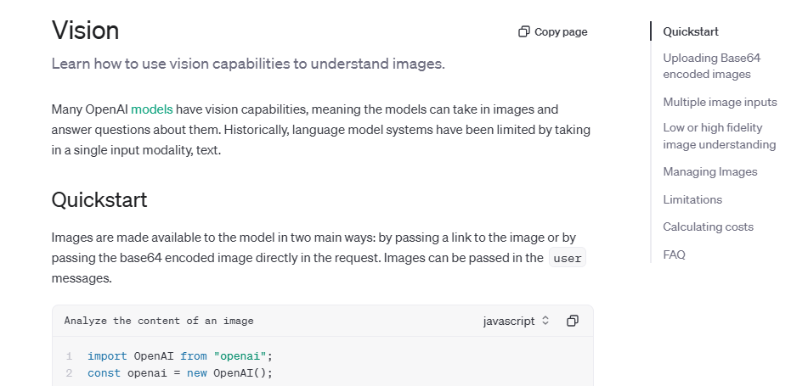This screenshot has height=386, width=808.
Task: Open the green models link
Action: point(151,109)
